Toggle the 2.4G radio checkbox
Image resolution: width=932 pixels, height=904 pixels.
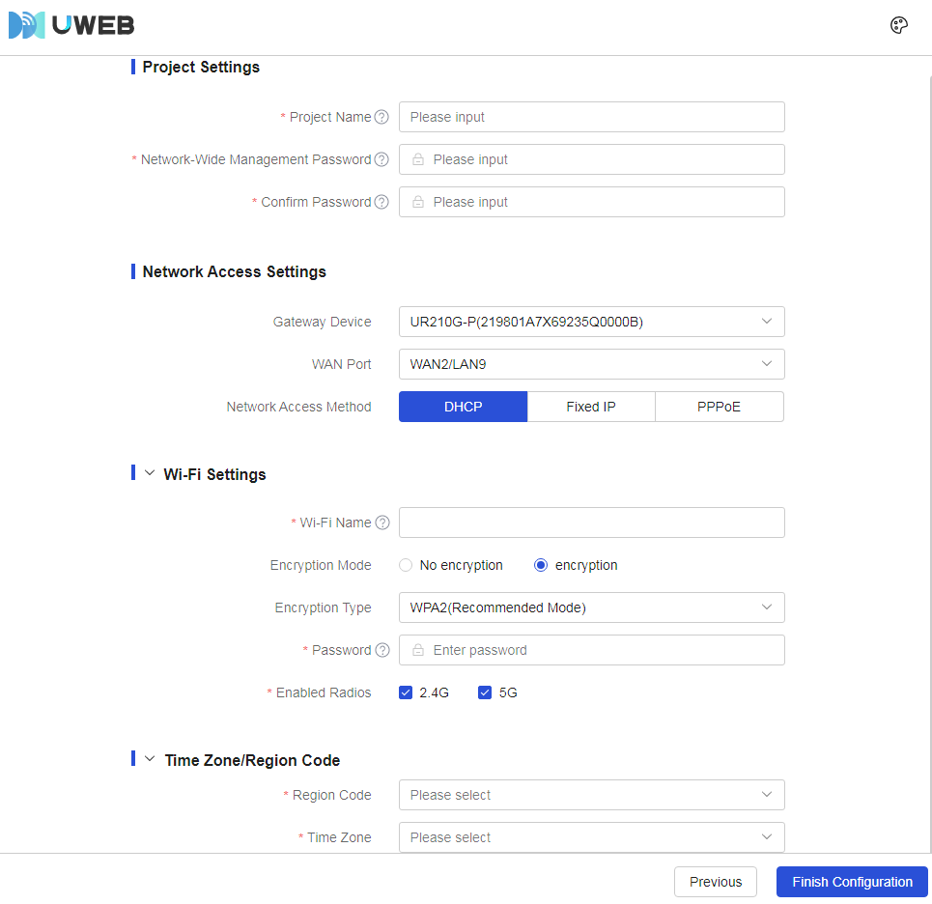pyautogui.click(x=406, y=692)
